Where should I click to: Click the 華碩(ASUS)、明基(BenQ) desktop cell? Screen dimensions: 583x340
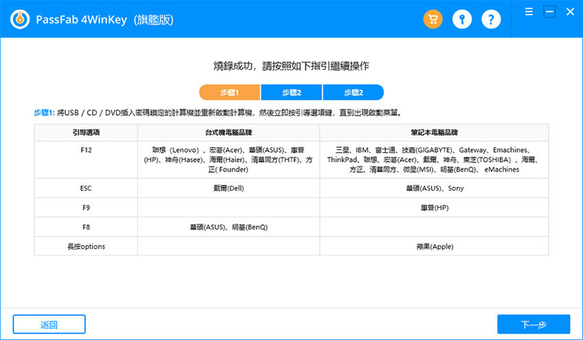point(229,227)
